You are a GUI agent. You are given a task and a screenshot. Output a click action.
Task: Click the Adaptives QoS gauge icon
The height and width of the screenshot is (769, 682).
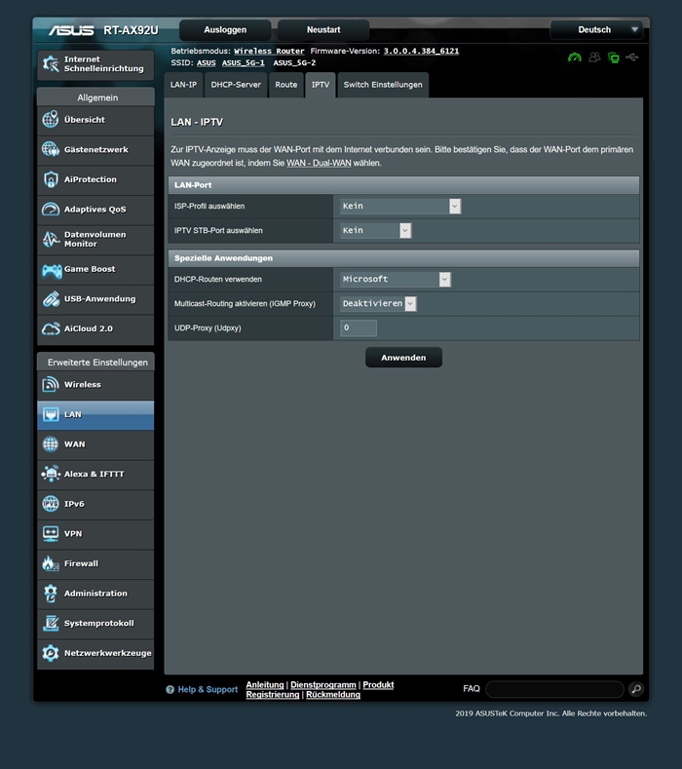(x=51, y=209)
